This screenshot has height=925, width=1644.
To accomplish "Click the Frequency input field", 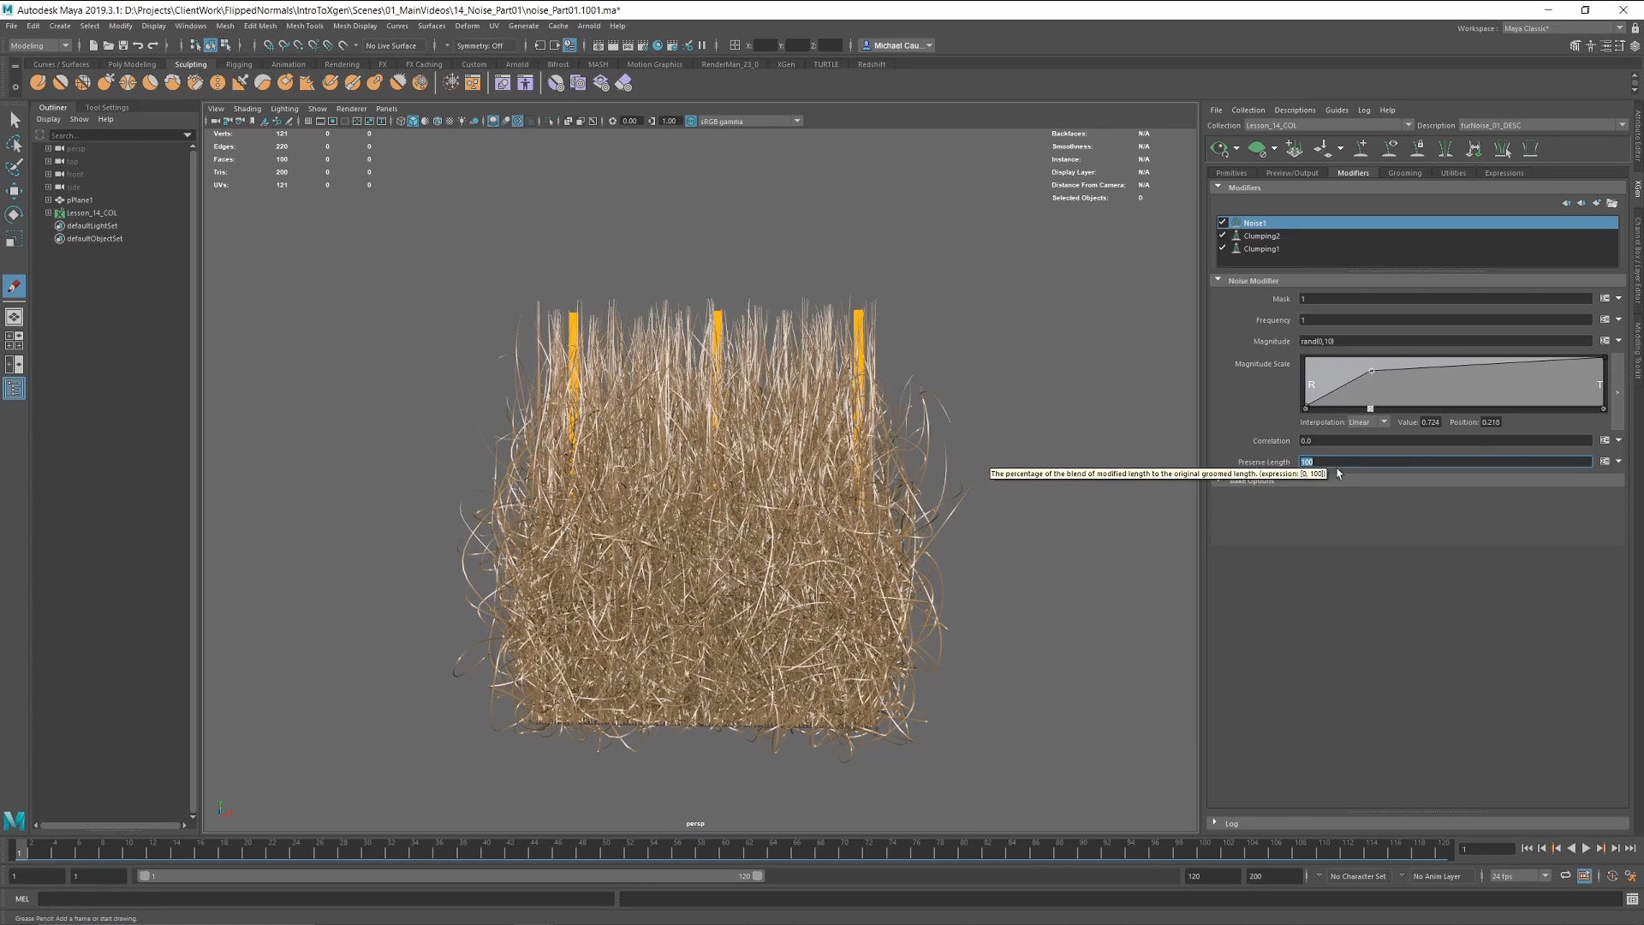I will (x=1445, y=319).
